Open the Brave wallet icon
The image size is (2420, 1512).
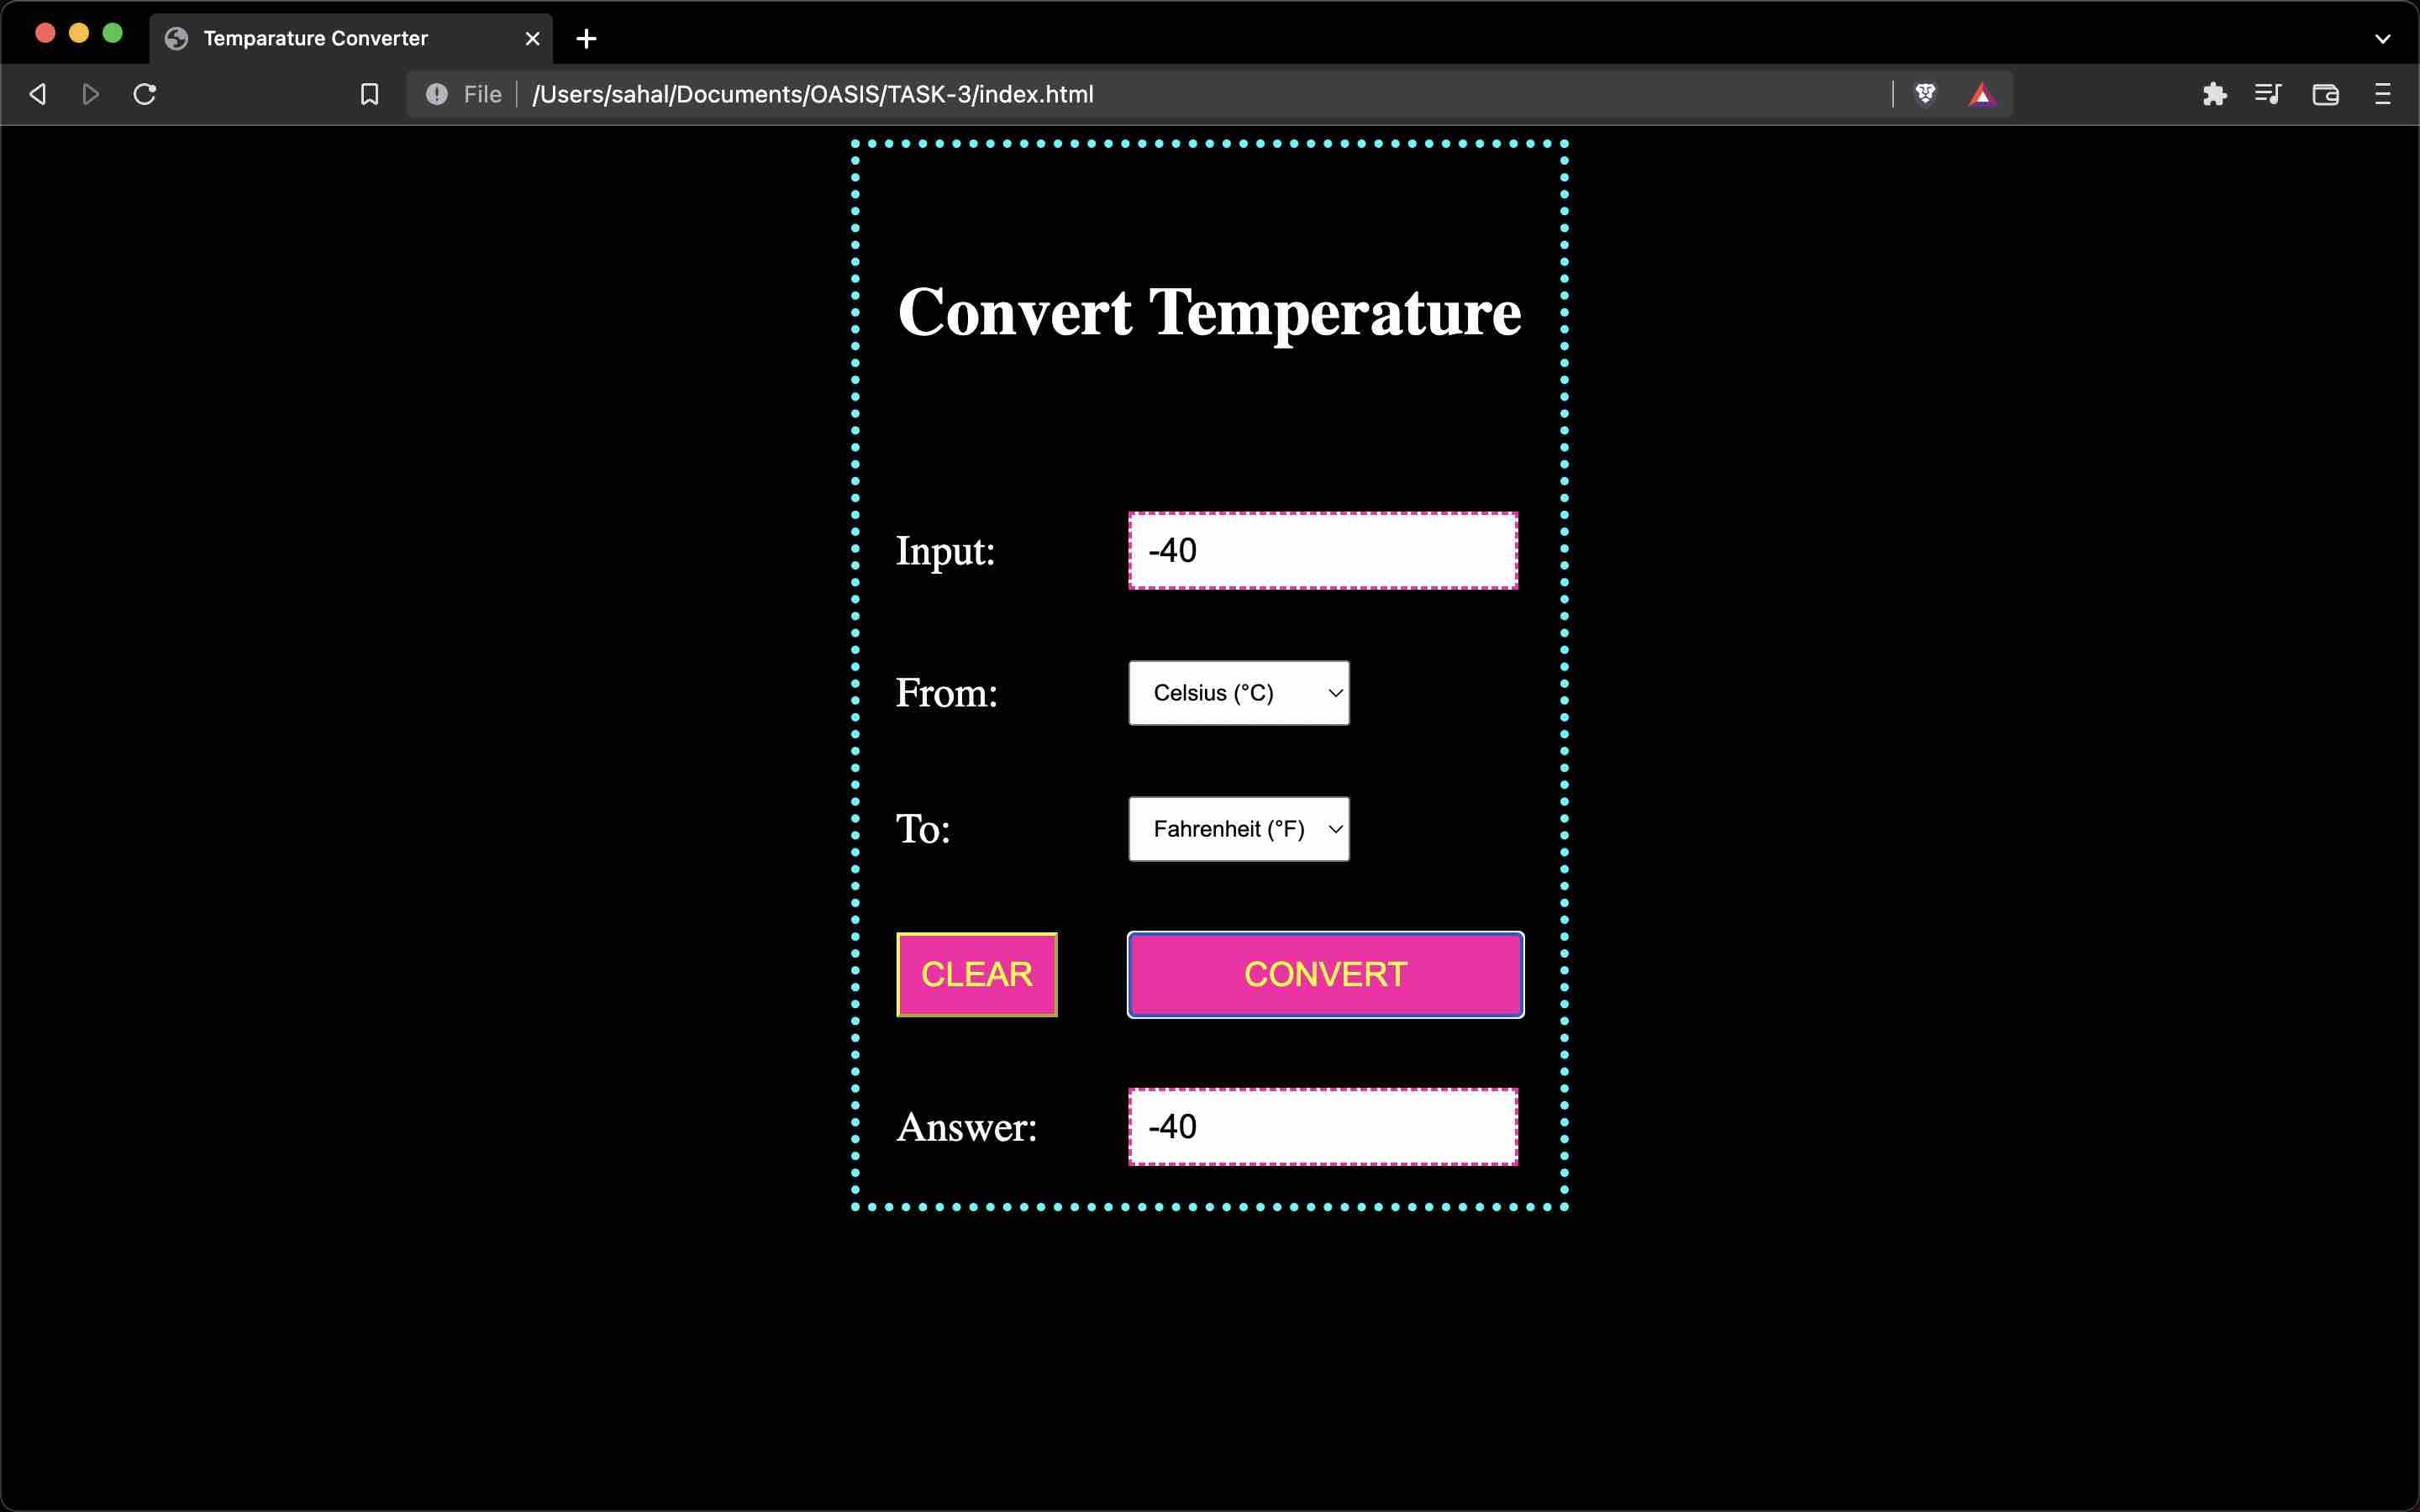pyautogui.click(x=2325, y=94)
